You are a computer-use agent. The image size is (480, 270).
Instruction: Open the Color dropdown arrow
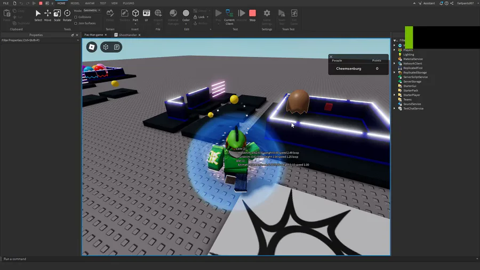[186, 24]
